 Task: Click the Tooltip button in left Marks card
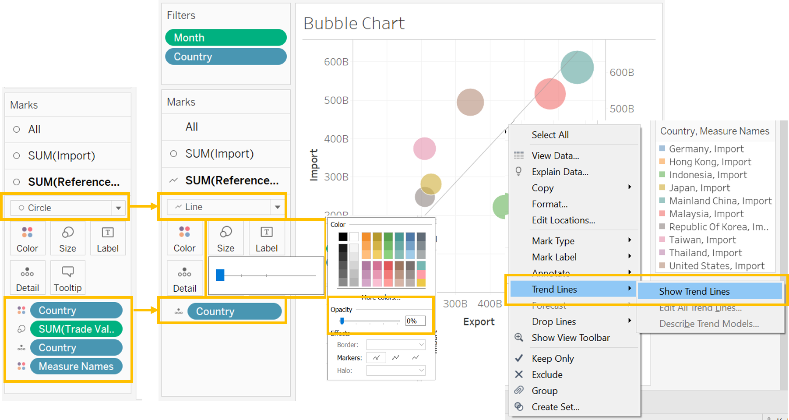(67, 278)
